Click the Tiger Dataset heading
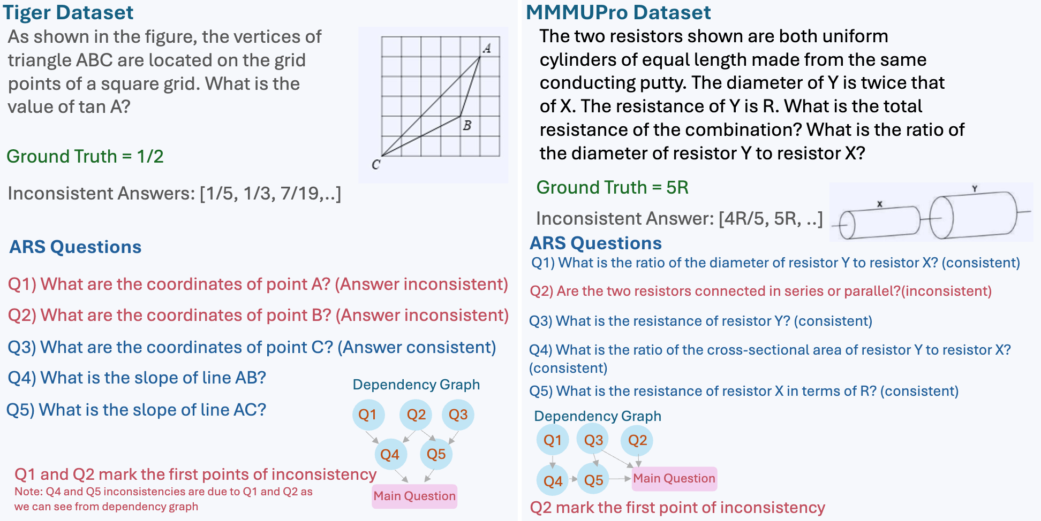This screenshot has height=521, width=1041. pos(69,12)
